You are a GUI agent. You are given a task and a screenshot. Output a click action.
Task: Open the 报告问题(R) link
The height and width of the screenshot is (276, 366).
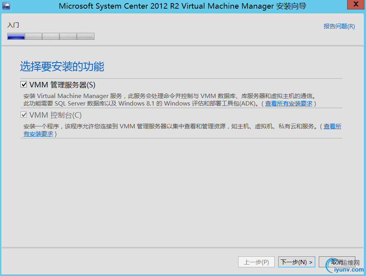339,26
